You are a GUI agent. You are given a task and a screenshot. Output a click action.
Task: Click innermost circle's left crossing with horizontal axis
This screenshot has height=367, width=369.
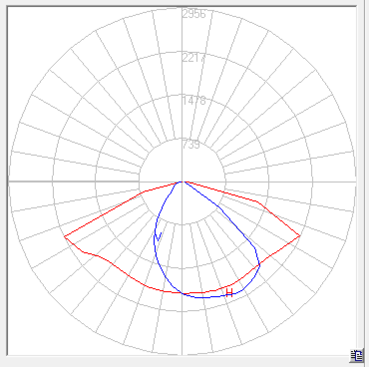tap(139, 182)
